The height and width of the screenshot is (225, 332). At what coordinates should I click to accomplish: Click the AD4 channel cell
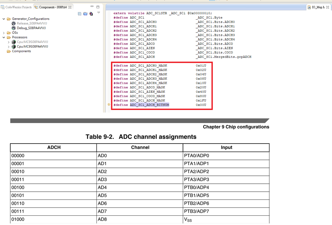click(x=140, y=187)
